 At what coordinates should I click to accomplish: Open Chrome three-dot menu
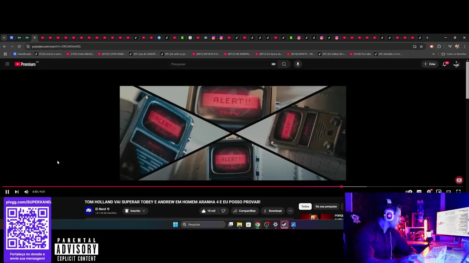tap(465, 46)
